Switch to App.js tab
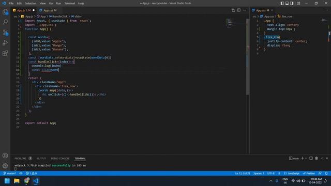The width and height of the screenshot is (331, 186). pos(24,10)
